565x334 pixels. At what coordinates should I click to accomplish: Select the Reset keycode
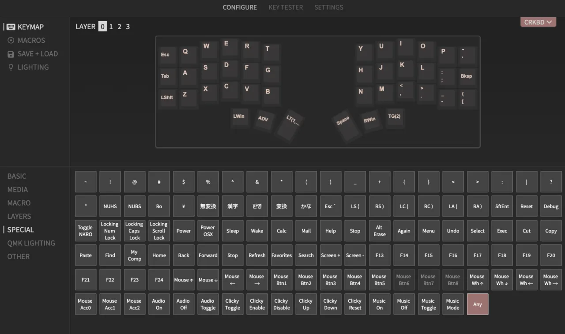coord(526,206)
